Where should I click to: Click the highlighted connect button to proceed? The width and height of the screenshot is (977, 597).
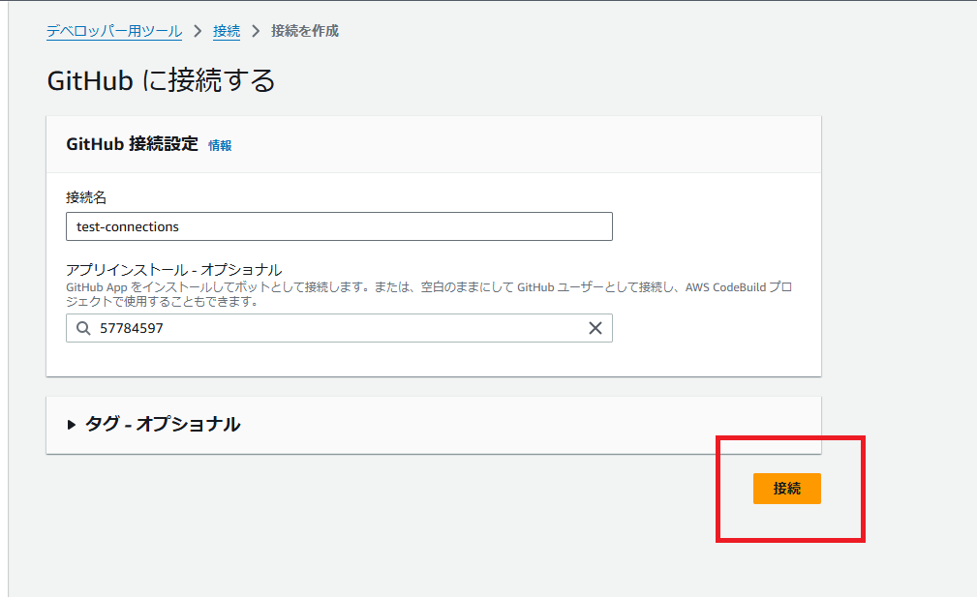click(786, 489)
